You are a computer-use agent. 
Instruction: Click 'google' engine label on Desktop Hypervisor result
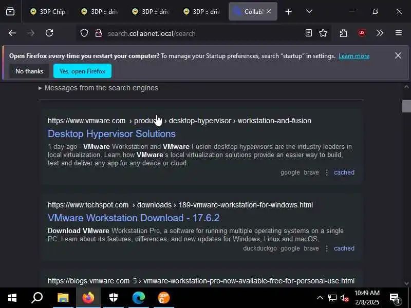click(x=290, y=172)
